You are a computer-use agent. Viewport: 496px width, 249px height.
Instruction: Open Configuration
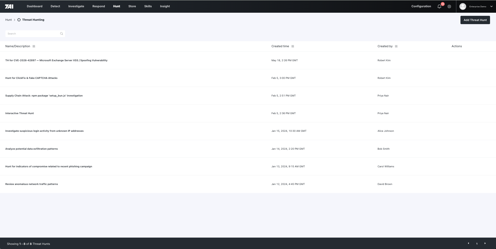click(x=421, y=6)
